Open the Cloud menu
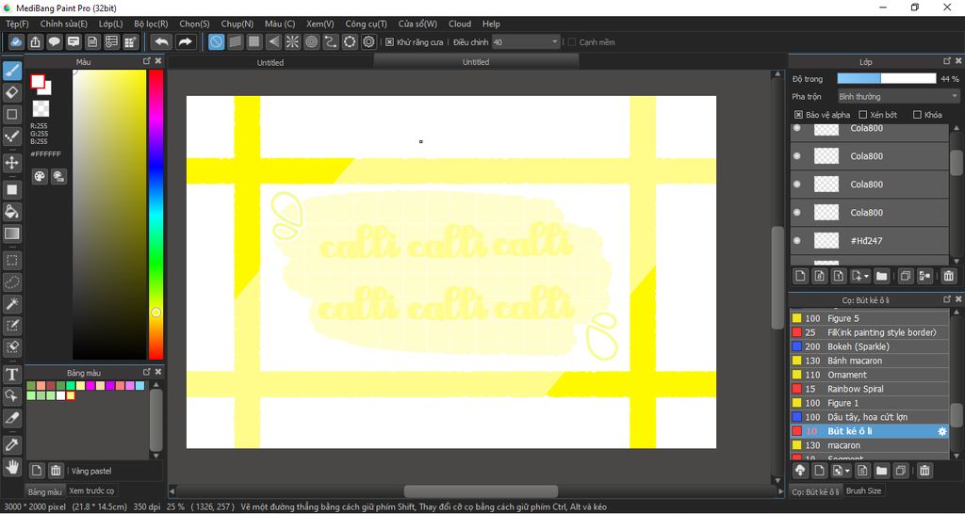 (460, 24)
